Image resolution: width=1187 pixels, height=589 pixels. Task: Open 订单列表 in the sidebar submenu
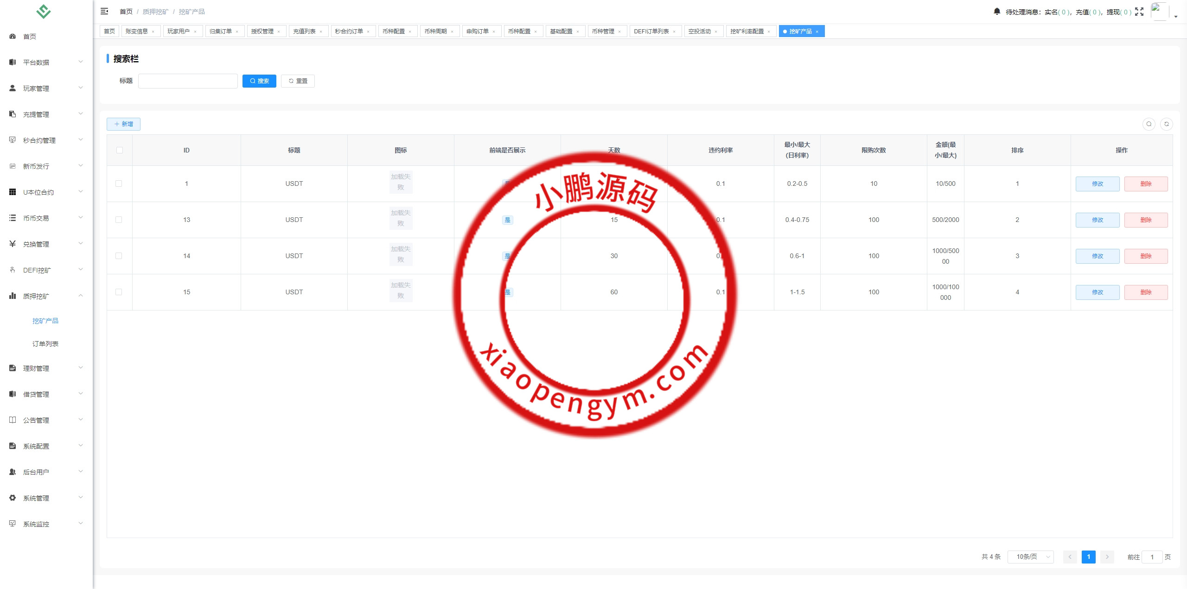point(45,344)
